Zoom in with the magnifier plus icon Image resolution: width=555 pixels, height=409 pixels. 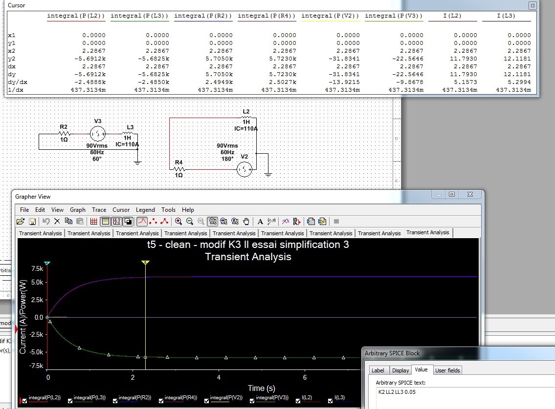click(x=178, y=222)
